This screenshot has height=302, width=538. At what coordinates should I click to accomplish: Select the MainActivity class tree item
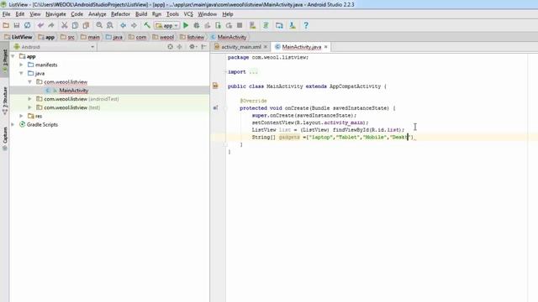(x=73, y=91)
